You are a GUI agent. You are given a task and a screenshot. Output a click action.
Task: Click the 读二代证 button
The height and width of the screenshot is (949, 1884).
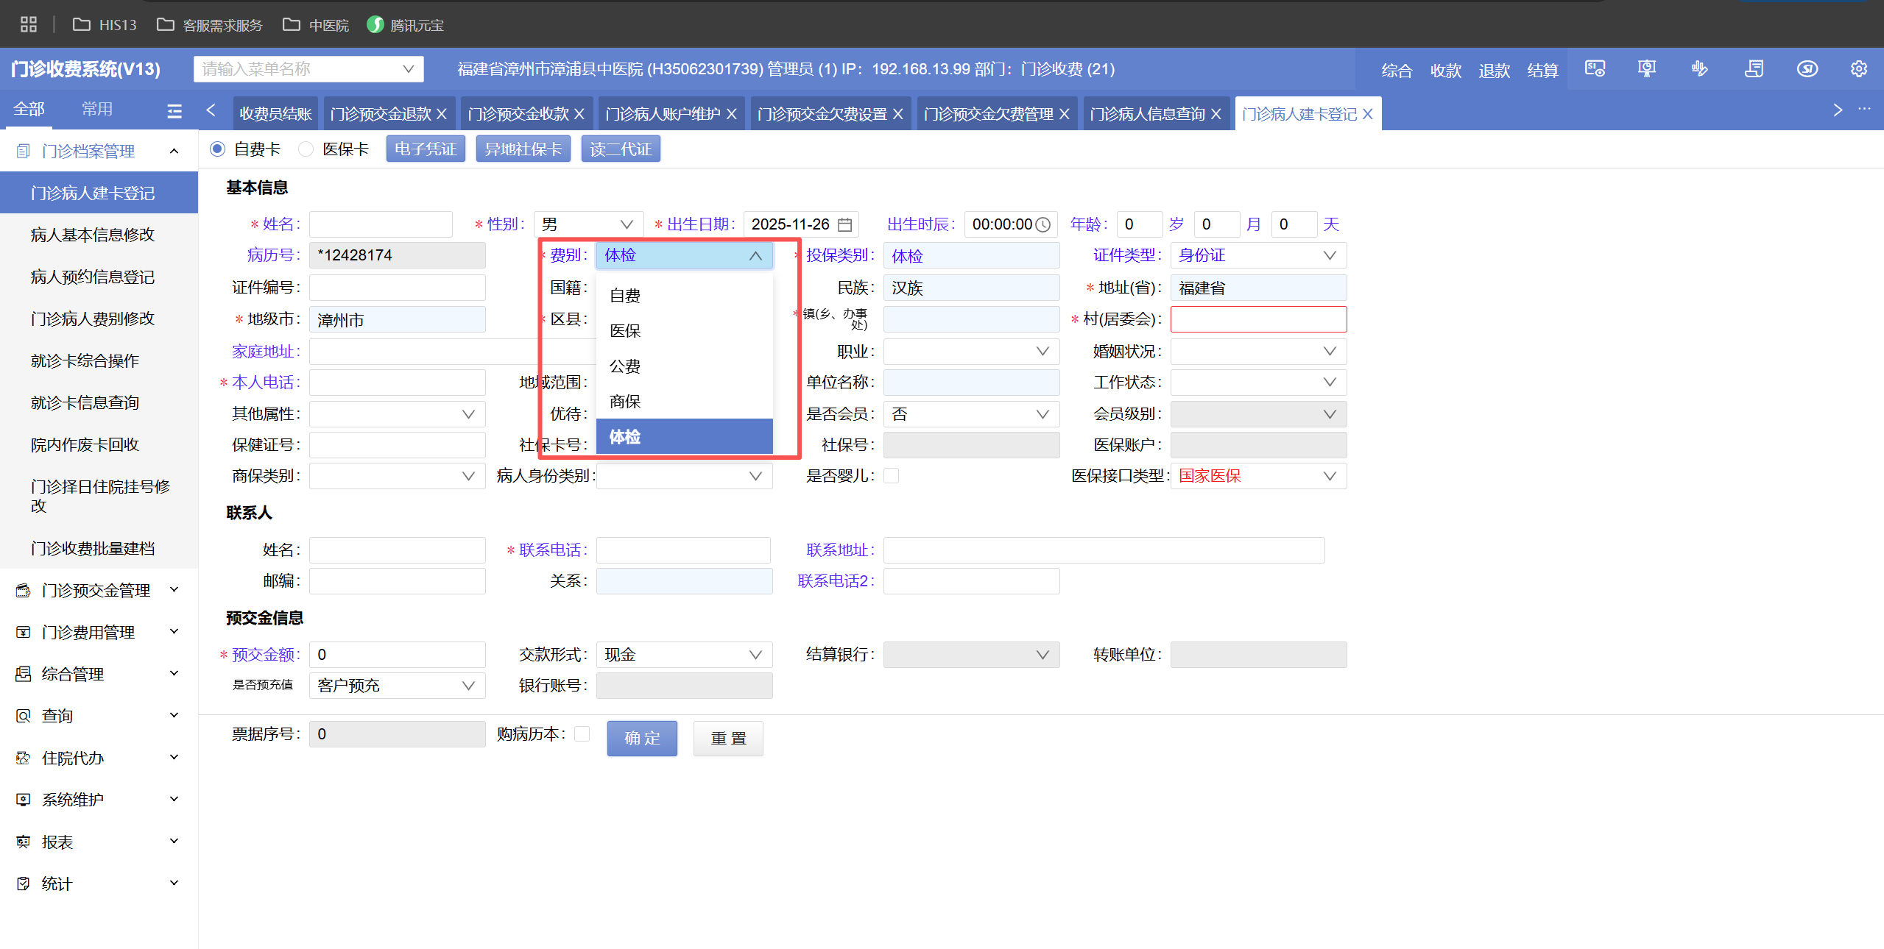tap(620, 149)
